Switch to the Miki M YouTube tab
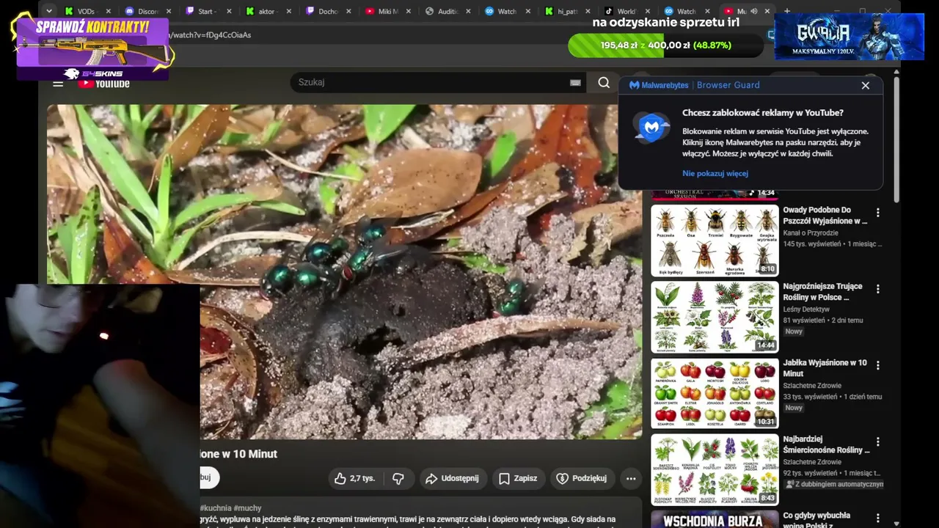Image resolution: width=939 pixels, height=528 pixels. [x=387, y=12]
